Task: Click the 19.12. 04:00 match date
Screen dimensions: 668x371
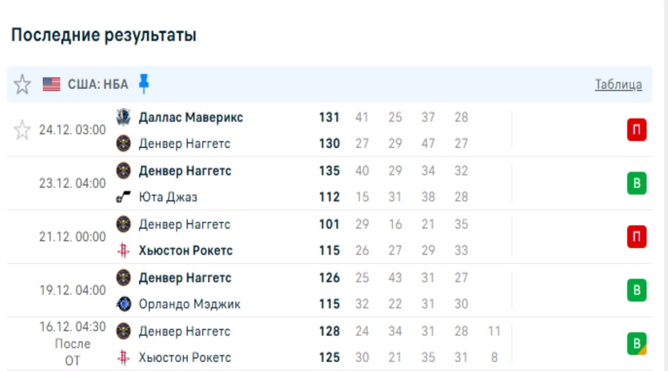Action: click(72, 290)
